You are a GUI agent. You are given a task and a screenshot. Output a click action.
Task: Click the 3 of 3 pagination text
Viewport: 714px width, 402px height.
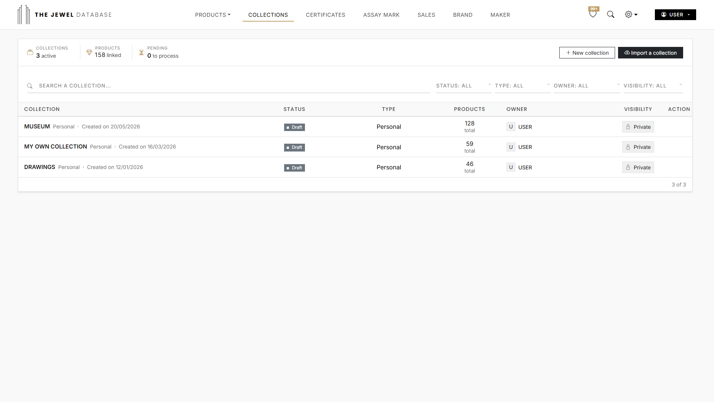(679, 185)
